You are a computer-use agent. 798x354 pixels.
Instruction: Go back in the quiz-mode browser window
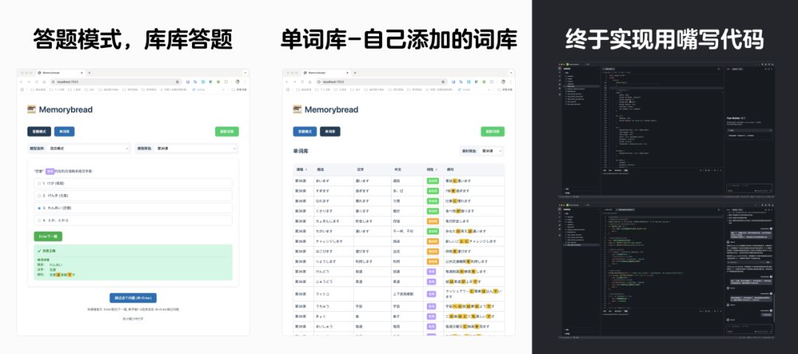pyautogui.click(x=21, y=82)
